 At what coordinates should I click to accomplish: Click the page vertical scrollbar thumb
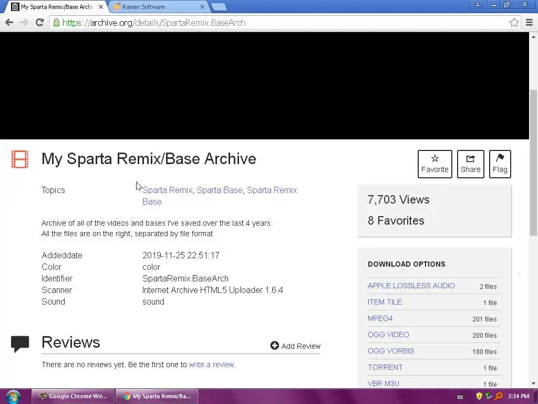pos(534,163)
